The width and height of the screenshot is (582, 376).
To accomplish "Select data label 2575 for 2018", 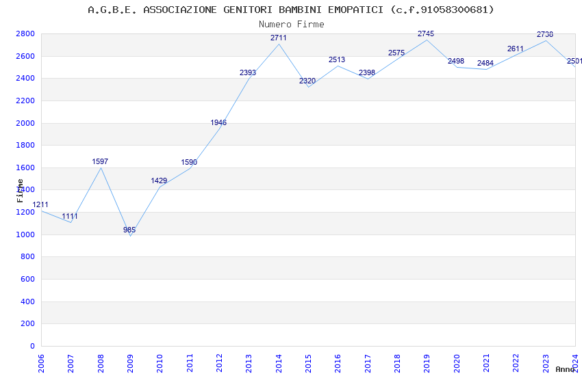I will pos(396,53).
